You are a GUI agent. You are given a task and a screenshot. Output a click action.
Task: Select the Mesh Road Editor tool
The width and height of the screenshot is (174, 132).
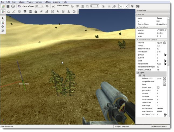click(47, 11)
